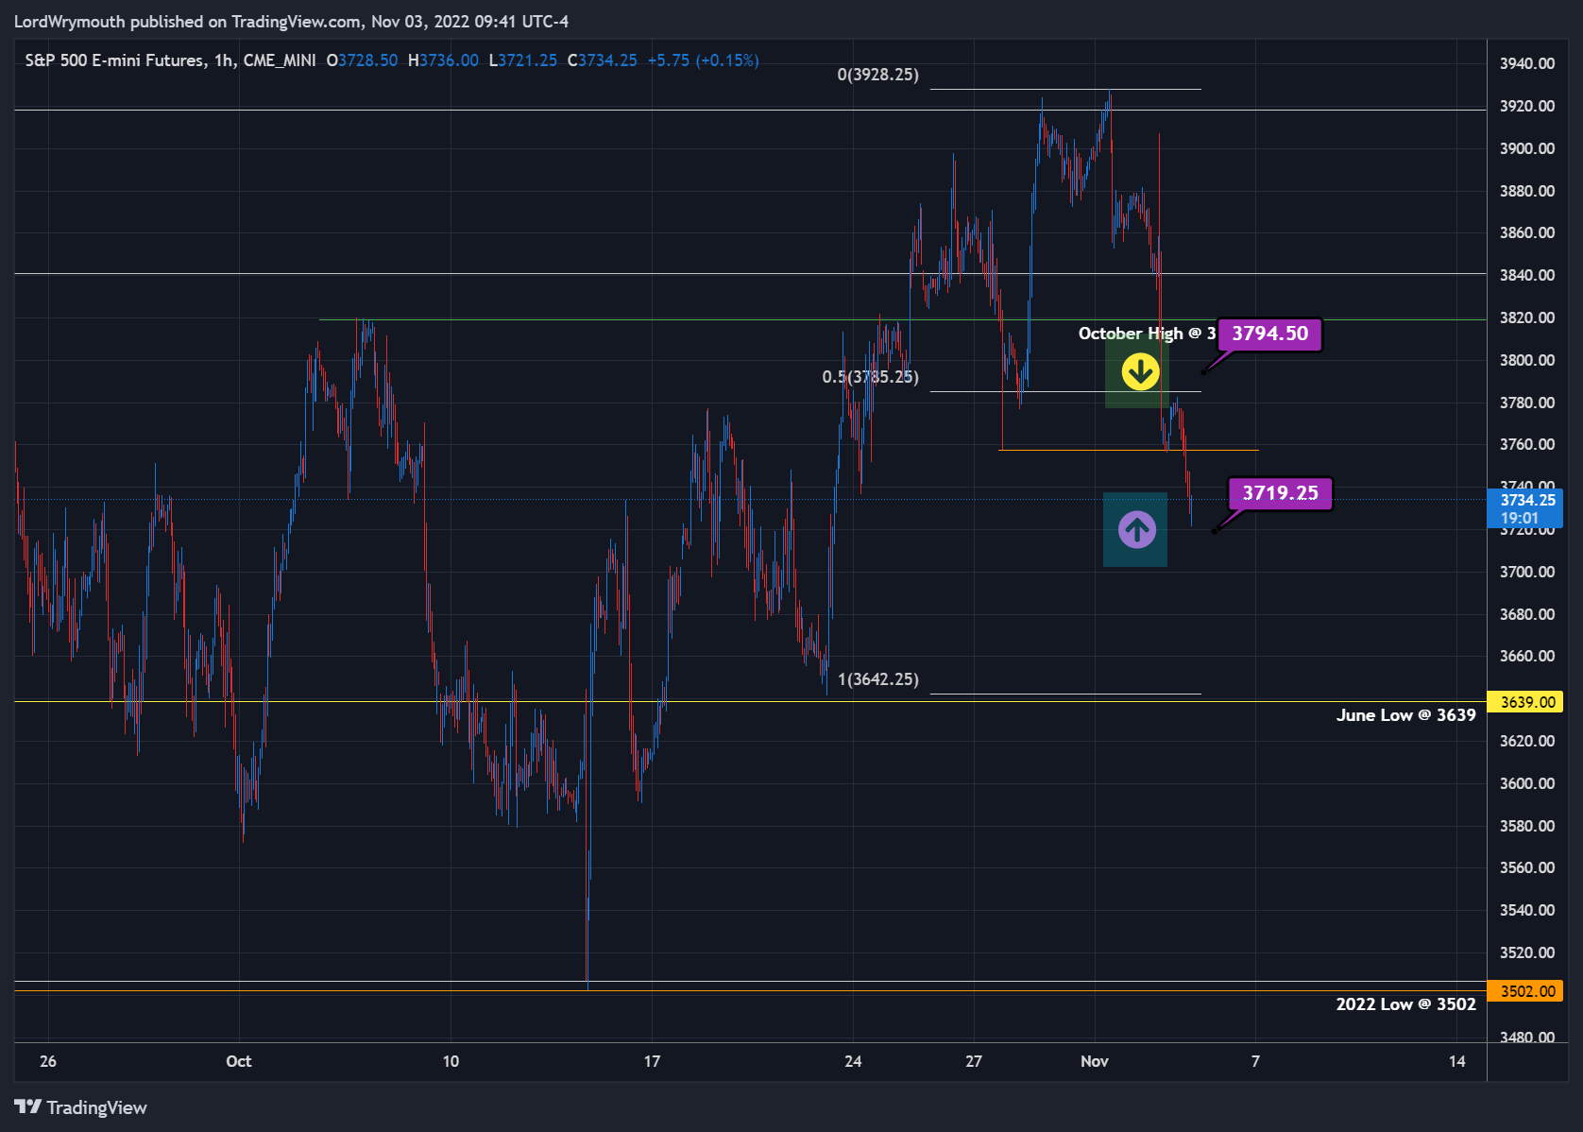Click the open value O3728.50
The width and height of the screenshot is (1583, 1132).
click(362, 60)
